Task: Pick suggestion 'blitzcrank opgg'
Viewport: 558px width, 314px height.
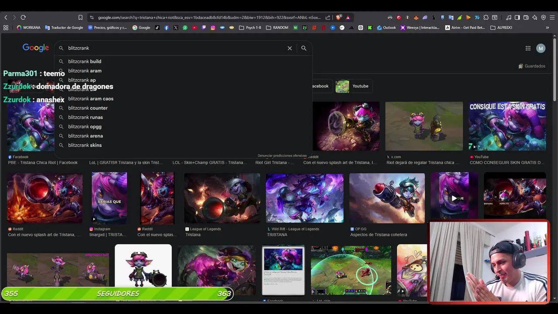Action: click(184, 126)
